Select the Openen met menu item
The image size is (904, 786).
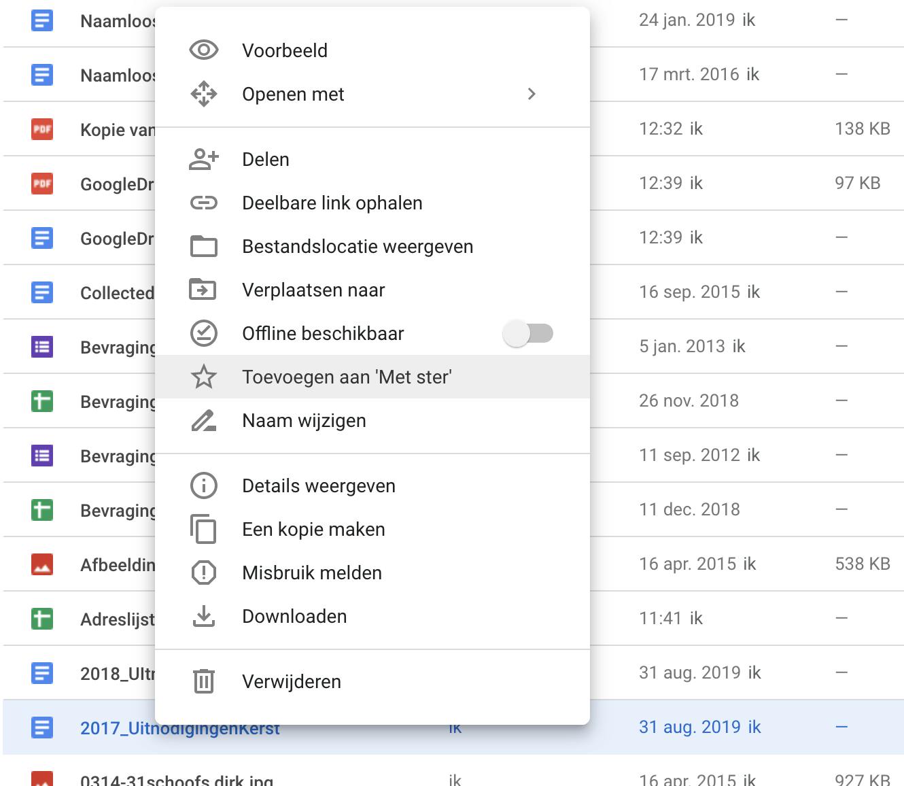[293, 95]
